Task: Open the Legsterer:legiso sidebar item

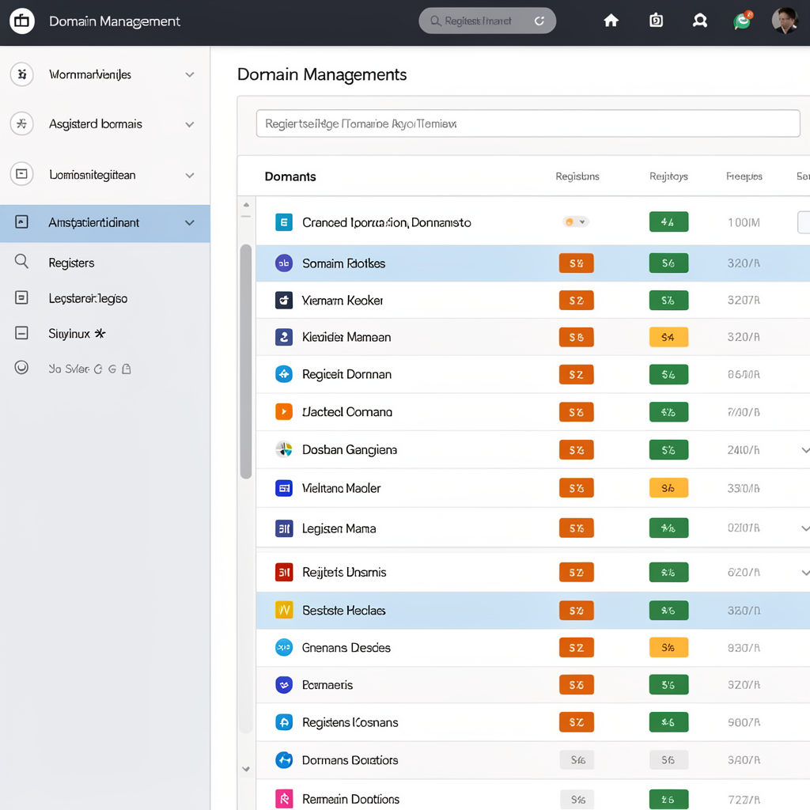Action: (88, 298)
